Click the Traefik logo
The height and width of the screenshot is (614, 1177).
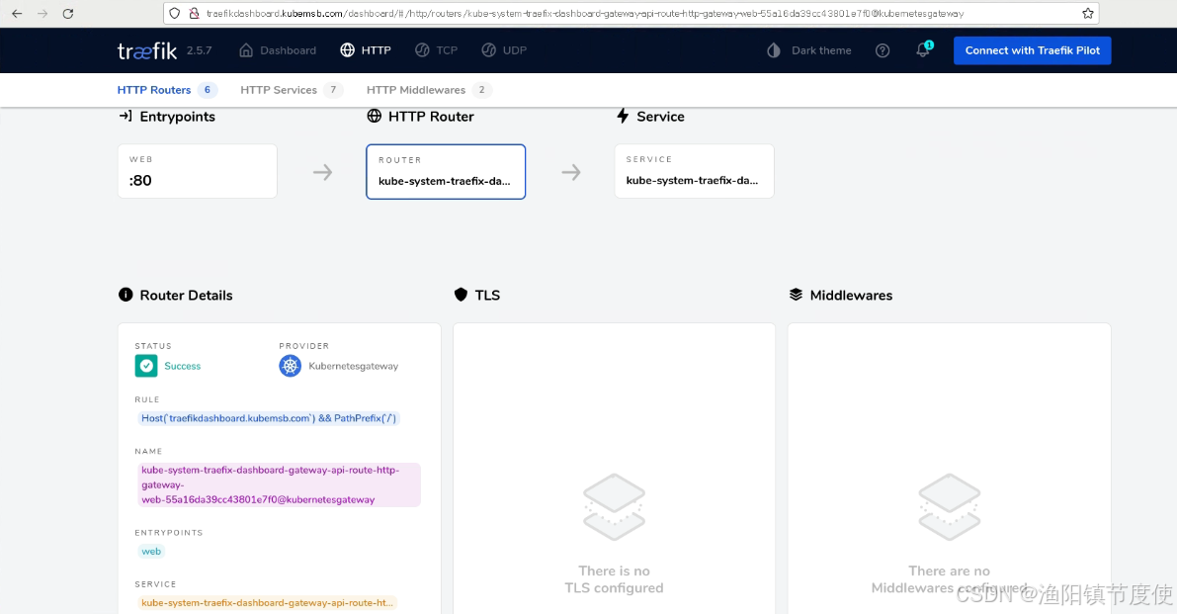point(147,50)
